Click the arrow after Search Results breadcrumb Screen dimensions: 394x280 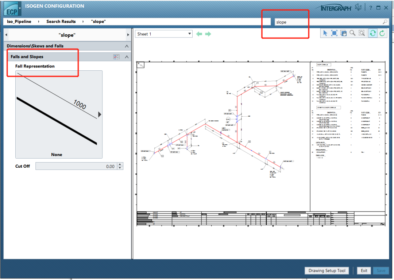point(83,22)
